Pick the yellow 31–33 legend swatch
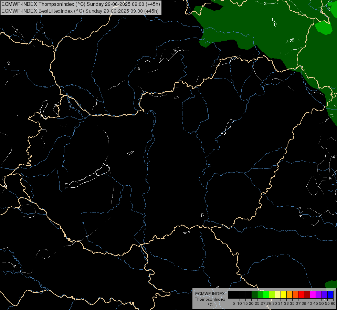The width and height of the screenshot is (337, 310). 284,294
